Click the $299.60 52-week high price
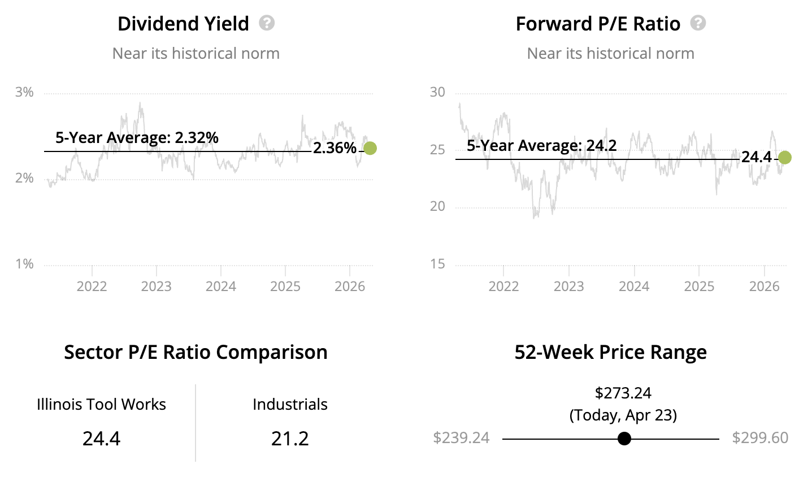Image resolution: width=799 pixels, height=477 pixels. 760,438
